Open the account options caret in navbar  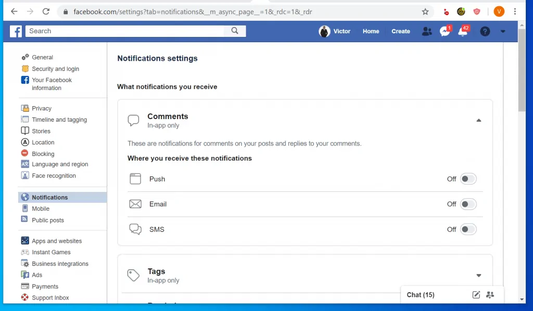(503, 31)
